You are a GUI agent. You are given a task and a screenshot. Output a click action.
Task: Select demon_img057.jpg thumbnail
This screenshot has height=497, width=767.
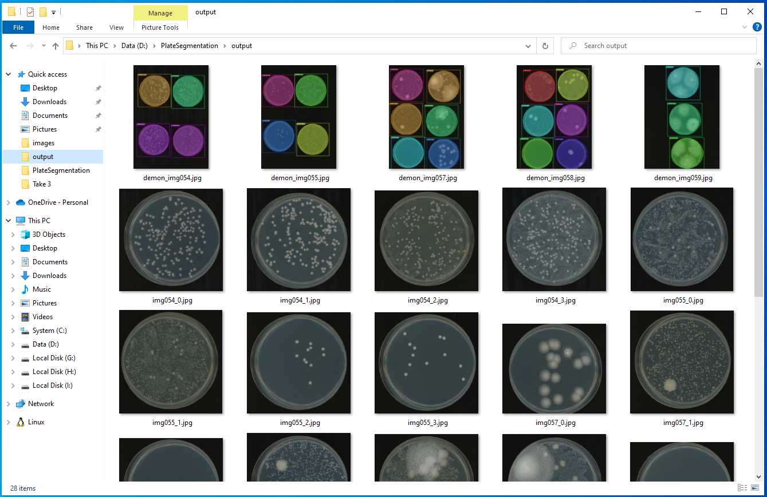click(x=427, y=117)
